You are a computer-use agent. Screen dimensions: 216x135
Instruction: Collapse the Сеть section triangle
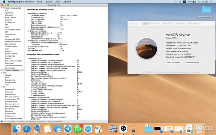point(2,73)
